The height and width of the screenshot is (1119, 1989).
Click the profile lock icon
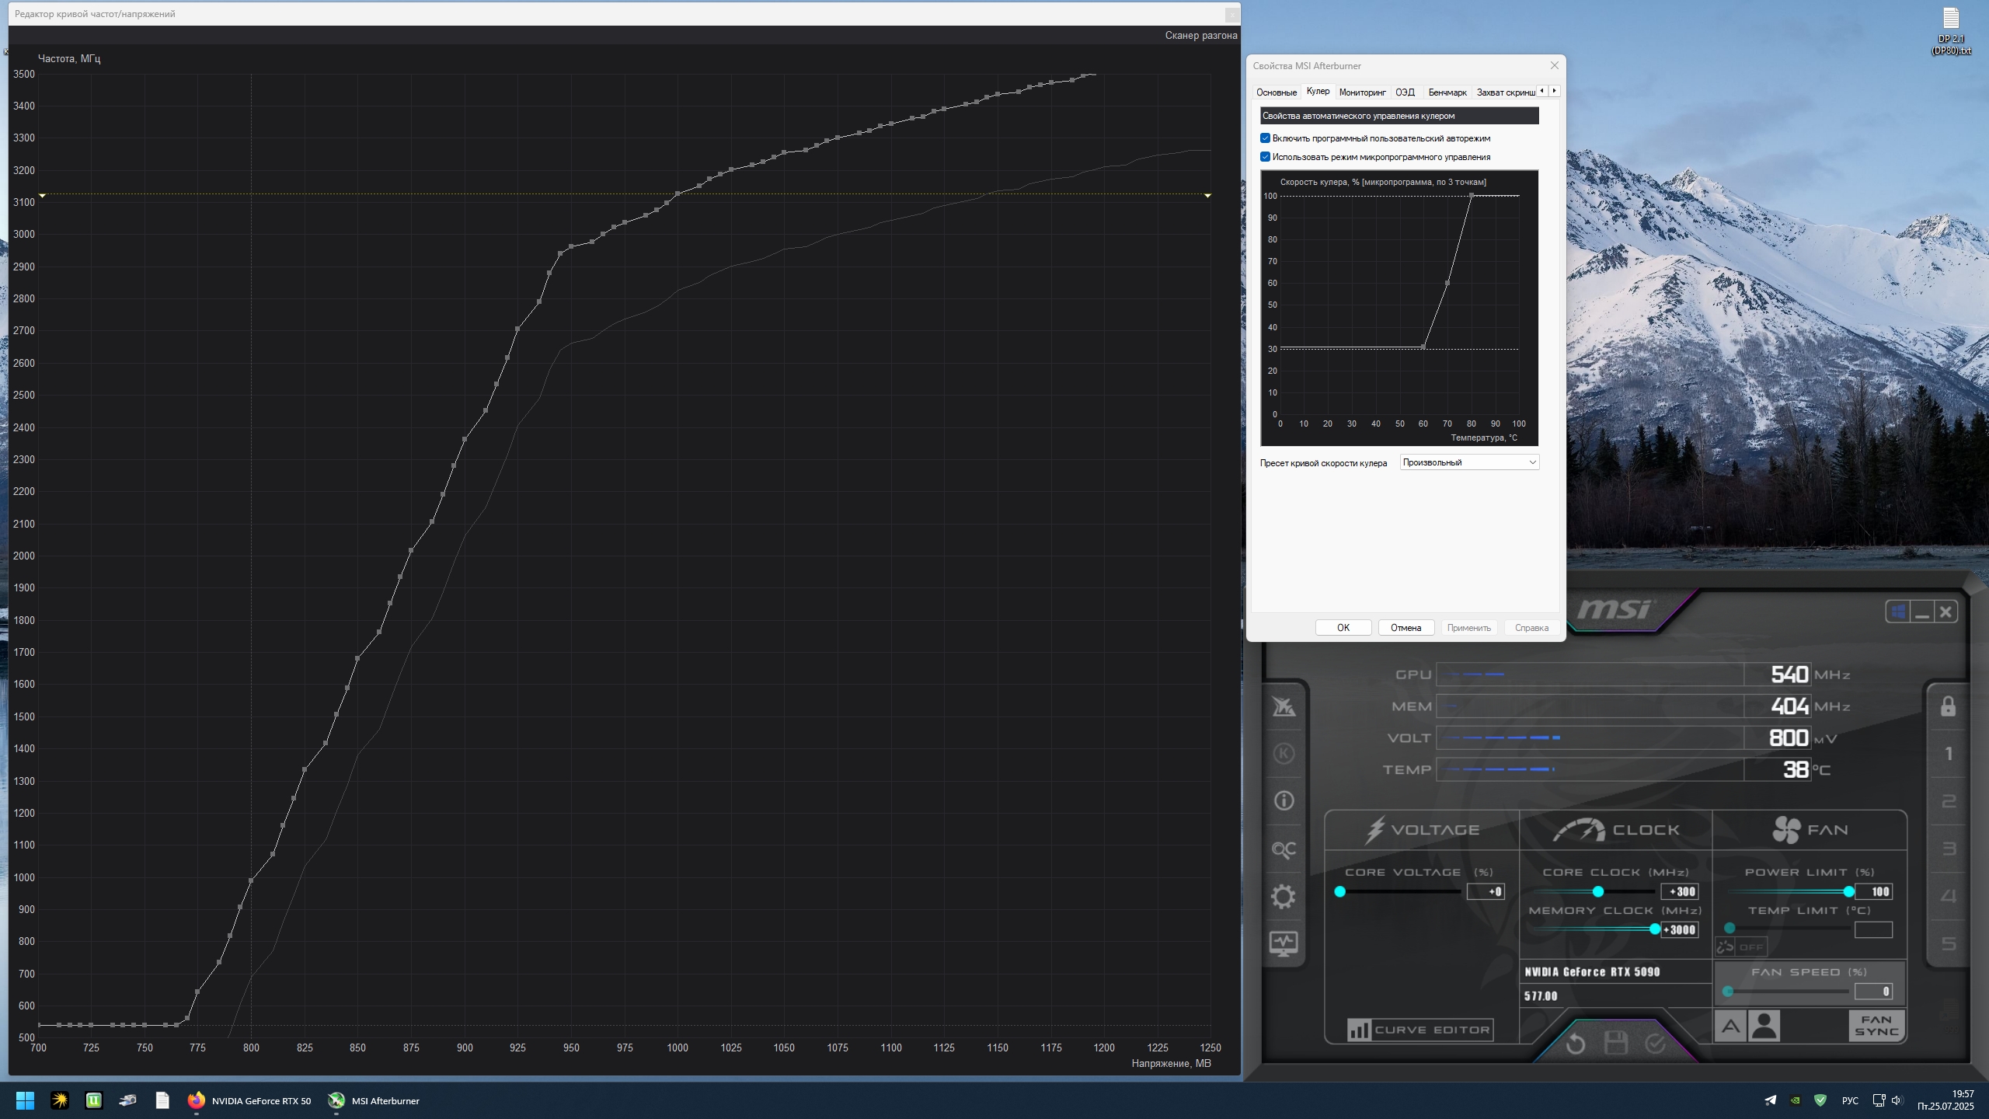tap(1948, 706)
